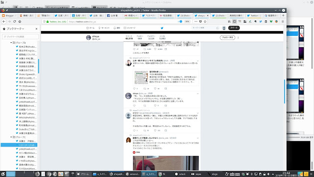Switch to the (3) Shoko Twitter tab
Screen dimensions: 314x177
(184, 15)
